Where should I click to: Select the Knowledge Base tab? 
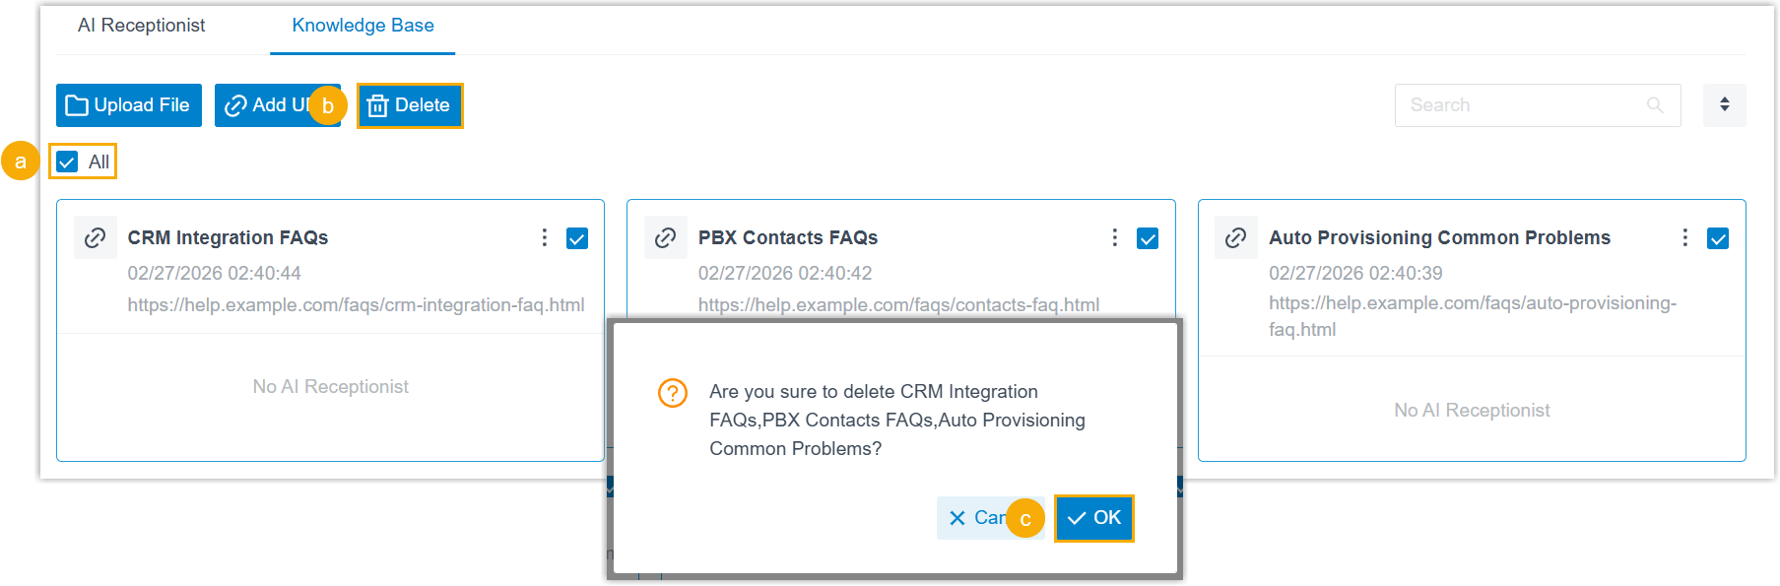(x=363, y=26)
